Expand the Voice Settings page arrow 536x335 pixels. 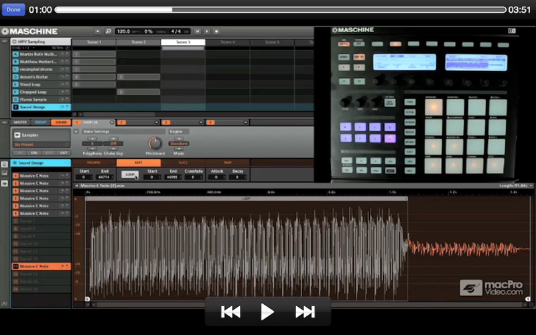pyautogui.click(x=76, y=131)
